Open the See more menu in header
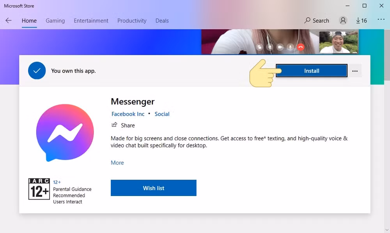This screenshot has height=233, width=390. click(x=381, y=19)
